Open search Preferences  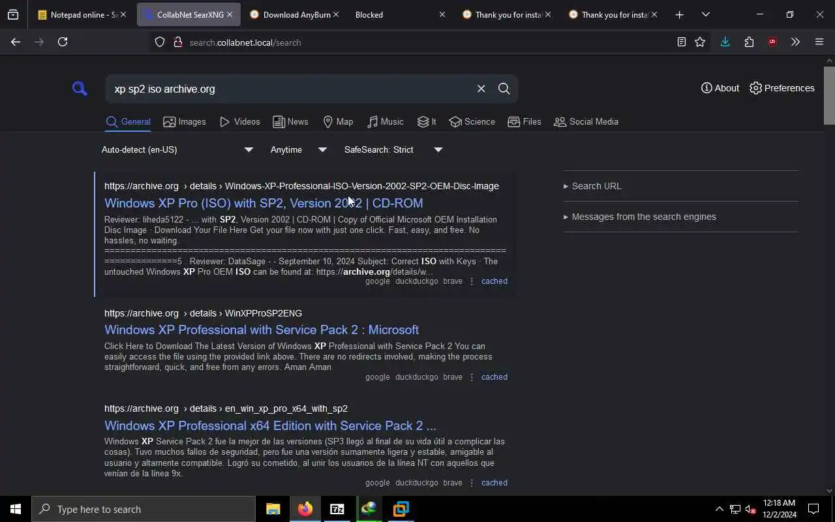782,88
